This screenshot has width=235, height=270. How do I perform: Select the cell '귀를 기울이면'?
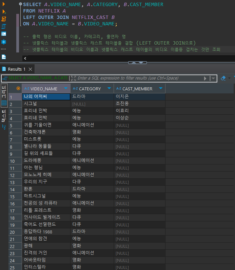46,125
